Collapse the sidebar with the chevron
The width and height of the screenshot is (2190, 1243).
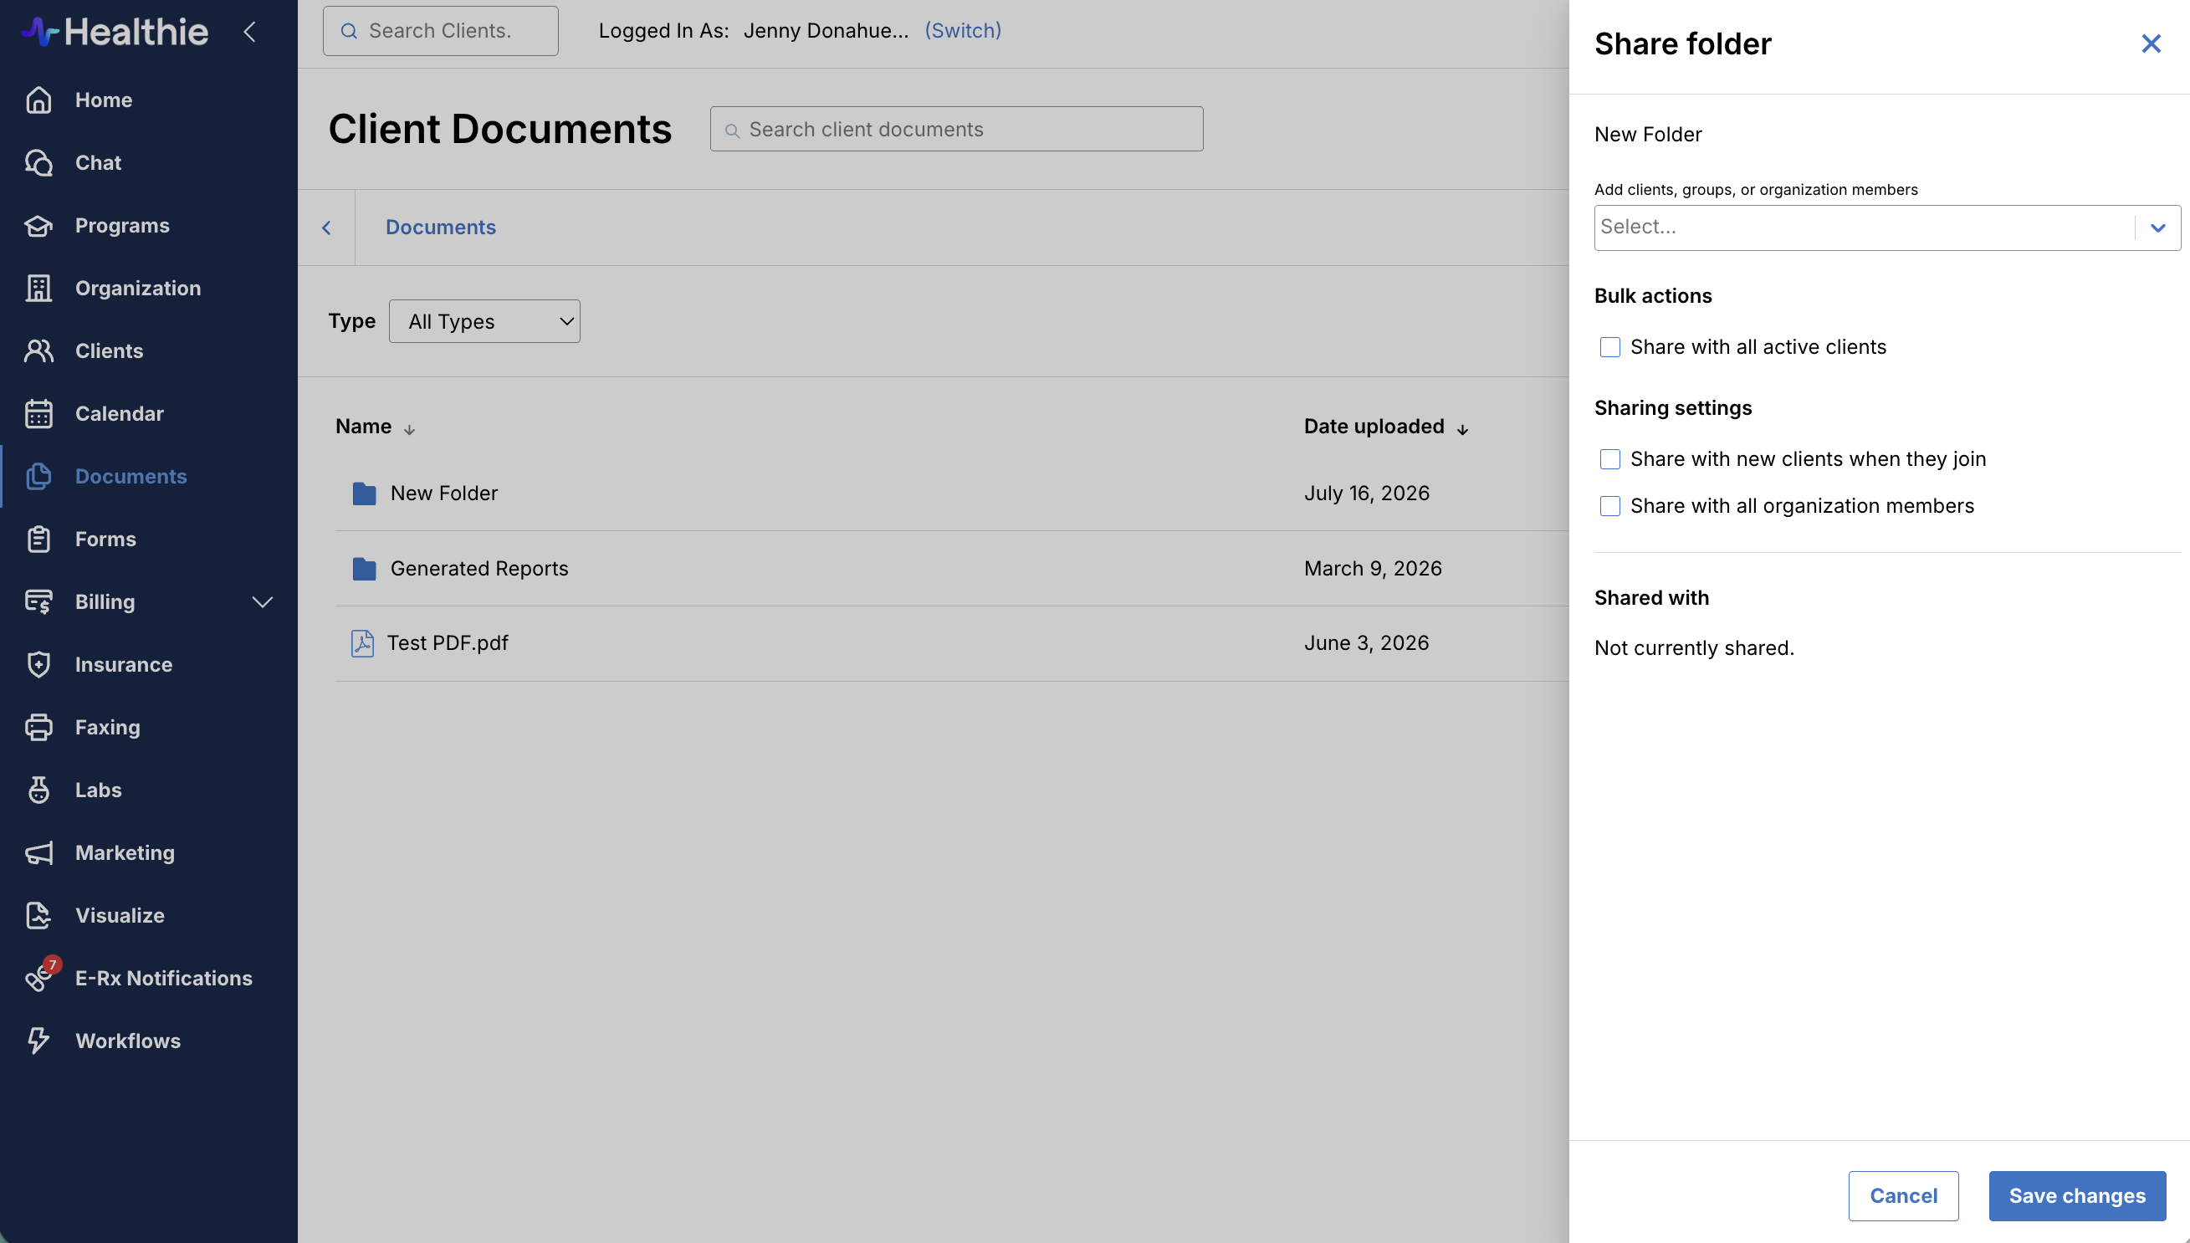(x=249, y=32)
